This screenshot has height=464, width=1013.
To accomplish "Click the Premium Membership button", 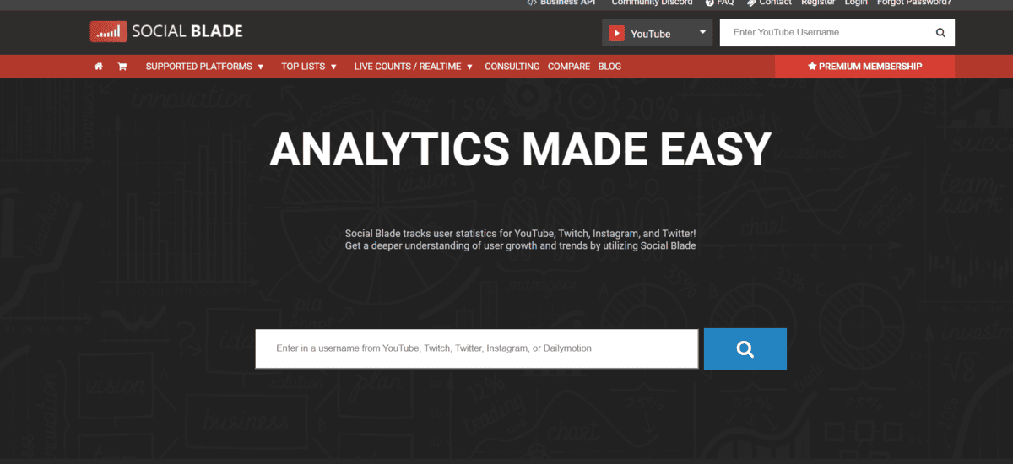I will point(864,67).
